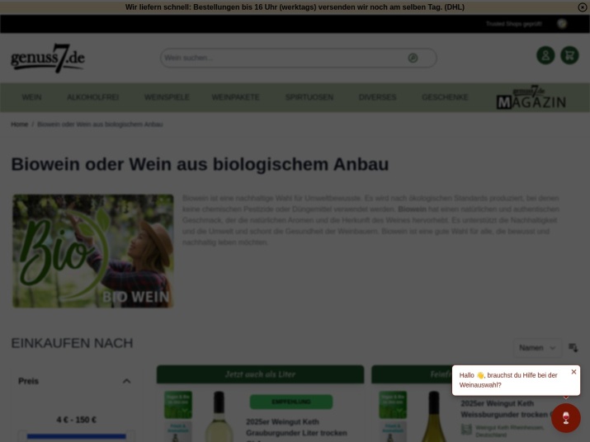Click the Biowein breadcrumb text
The image size is (590, 442).
[x=100, y=125]
